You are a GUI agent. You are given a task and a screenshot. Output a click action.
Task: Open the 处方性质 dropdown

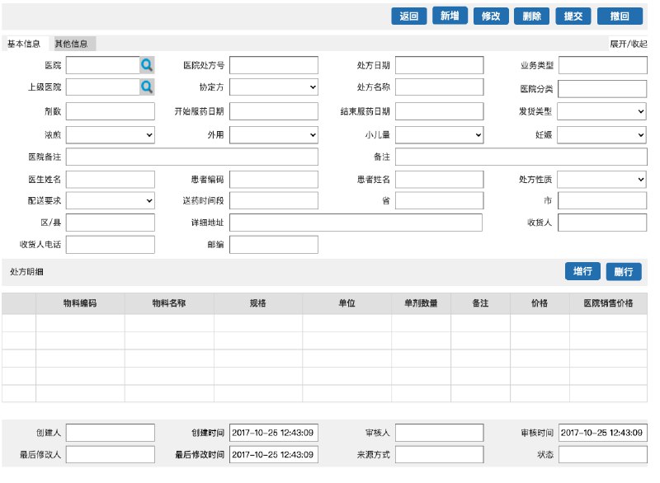pos(602,180)
